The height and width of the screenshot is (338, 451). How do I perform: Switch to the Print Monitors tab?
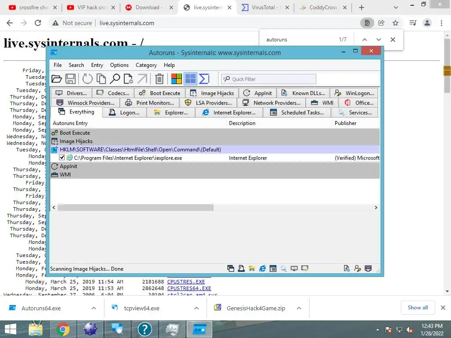150,103
